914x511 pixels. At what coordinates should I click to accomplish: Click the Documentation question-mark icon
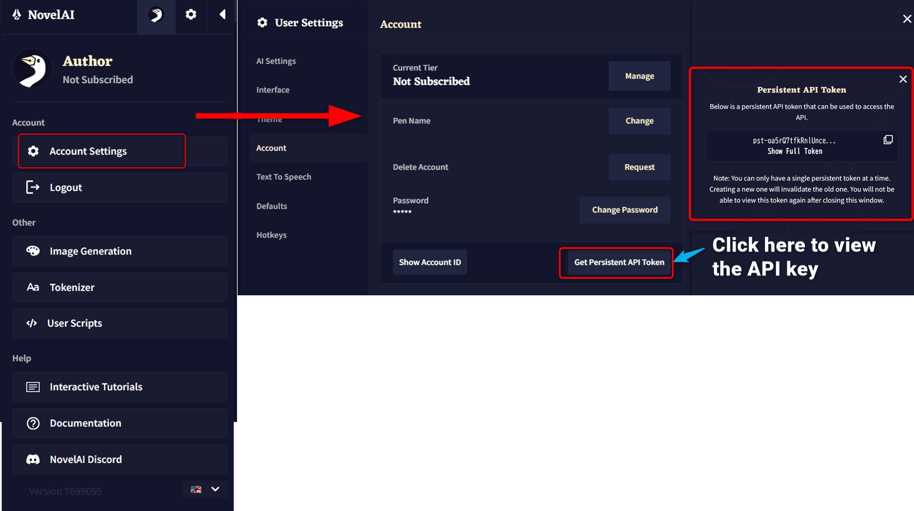tap(33, 423)
